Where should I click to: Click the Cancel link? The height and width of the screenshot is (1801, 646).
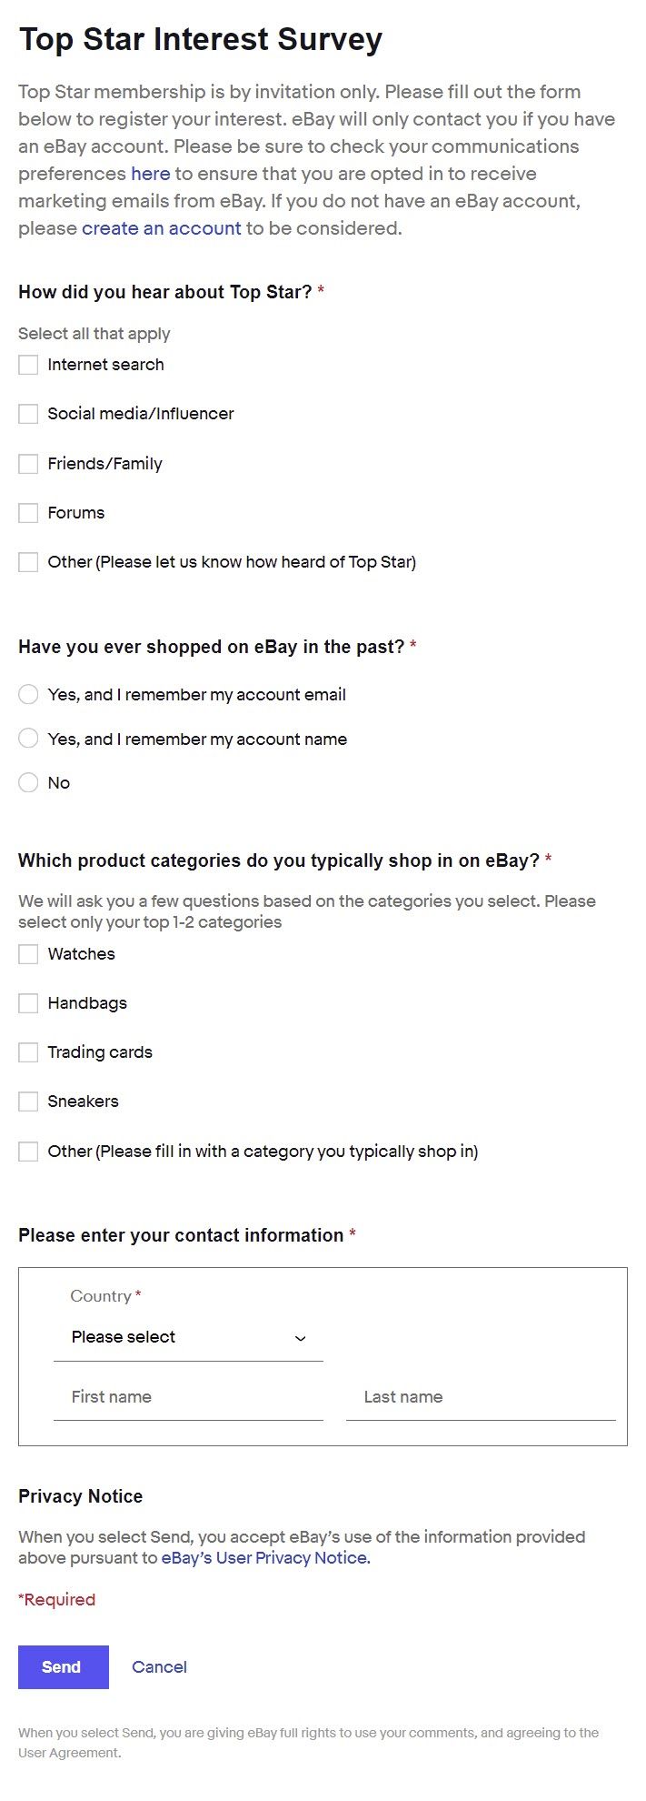(x=159, y=1667)
